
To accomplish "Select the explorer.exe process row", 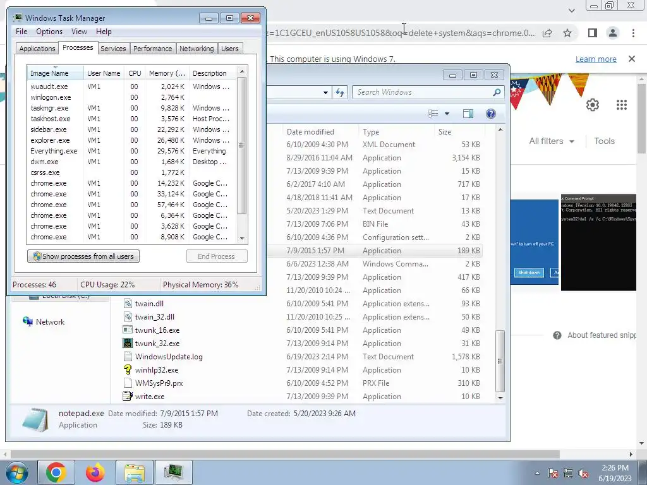I will click(x=131, y=140).
